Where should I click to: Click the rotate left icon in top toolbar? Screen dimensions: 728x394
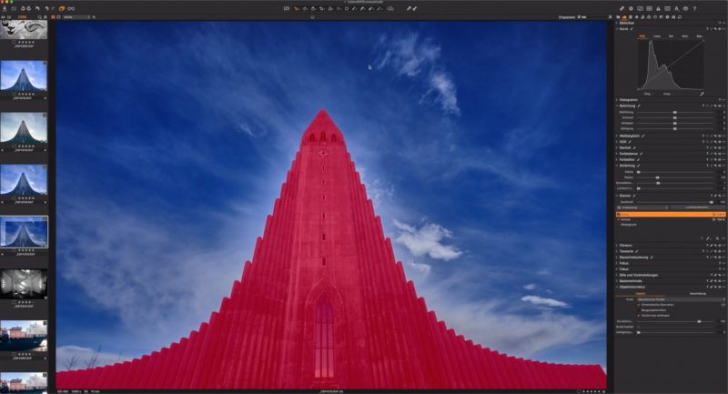coord(23,8)
